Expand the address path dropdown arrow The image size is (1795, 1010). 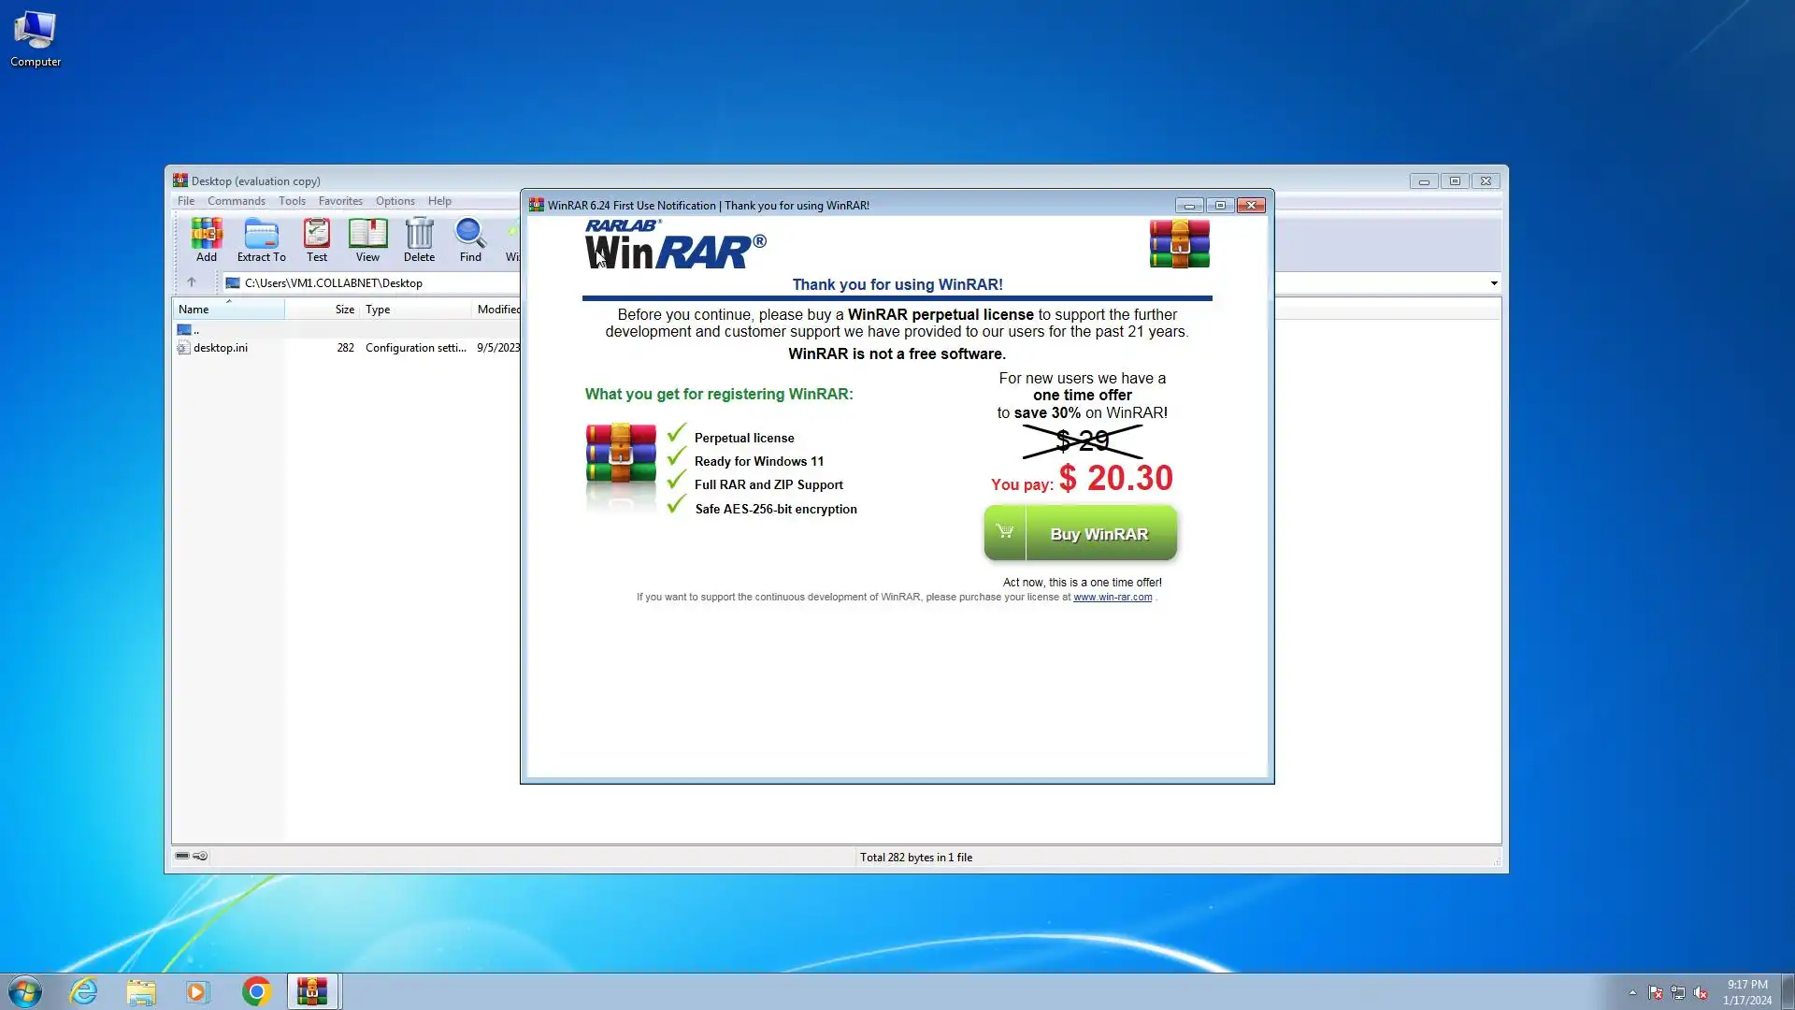(x=1493, y=283)
